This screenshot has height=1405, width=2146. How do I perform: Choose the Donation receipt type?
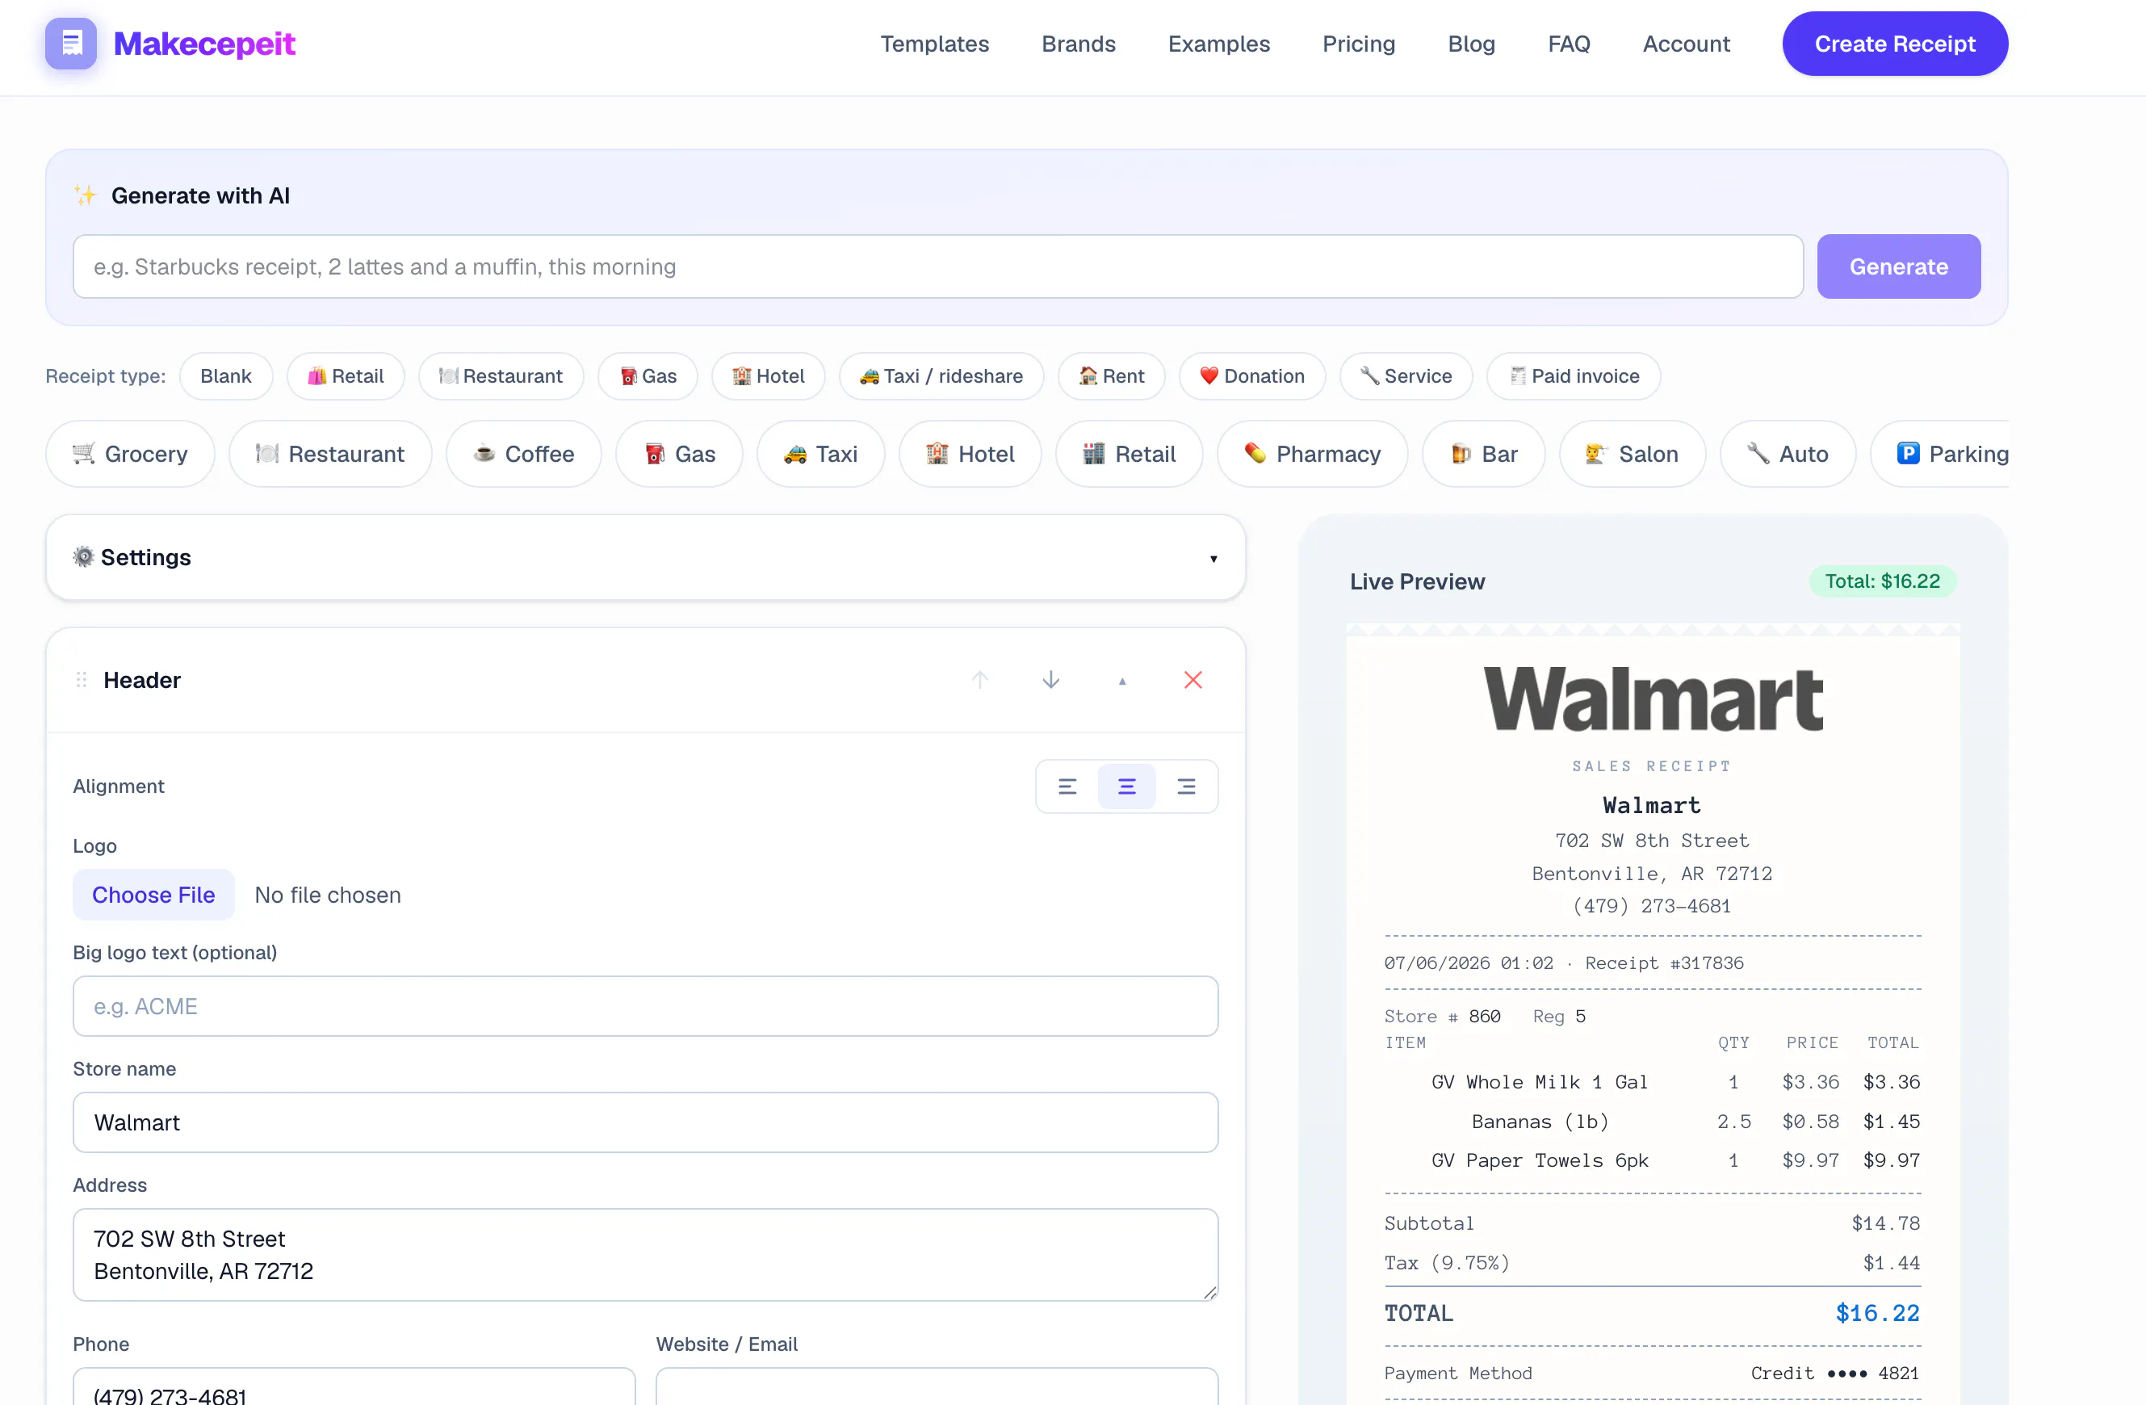click(1252, 376)
